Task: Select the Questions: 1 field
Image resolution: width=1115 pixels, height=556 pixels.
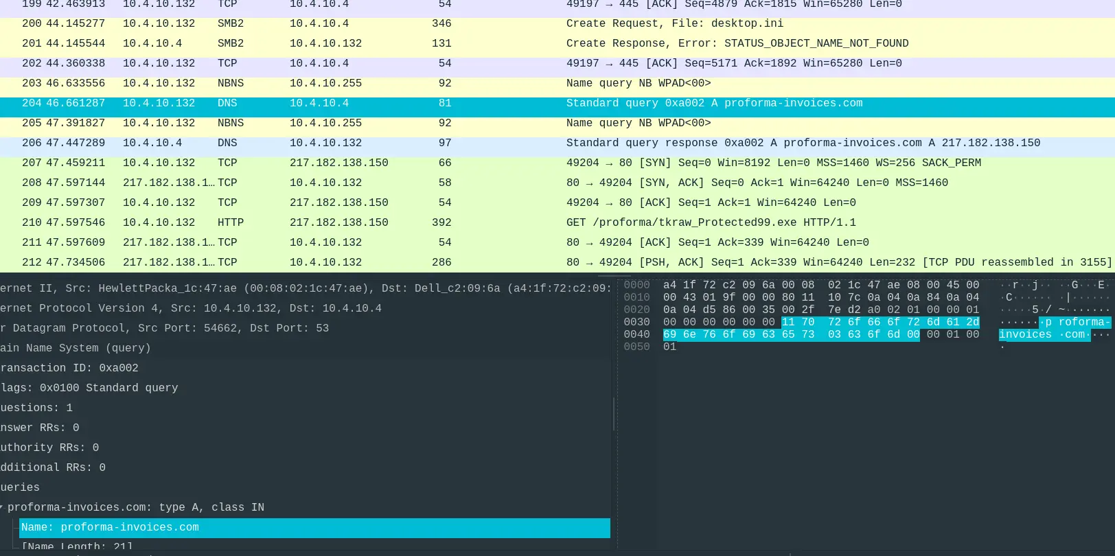Action: pyautogui.click(x=36, y=408)
